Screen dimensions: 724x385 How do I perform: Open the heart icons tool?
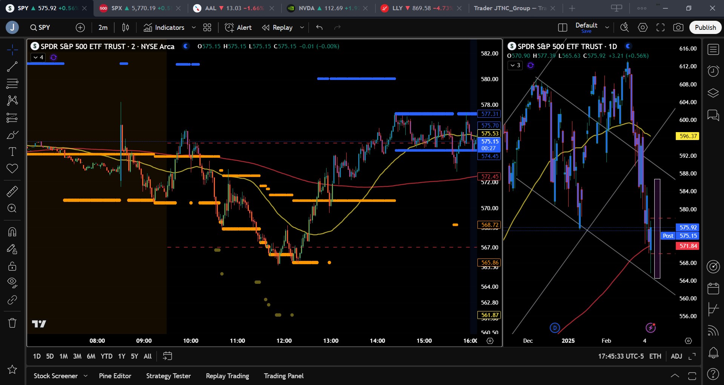pyautogui.click(x=12, y=168)
